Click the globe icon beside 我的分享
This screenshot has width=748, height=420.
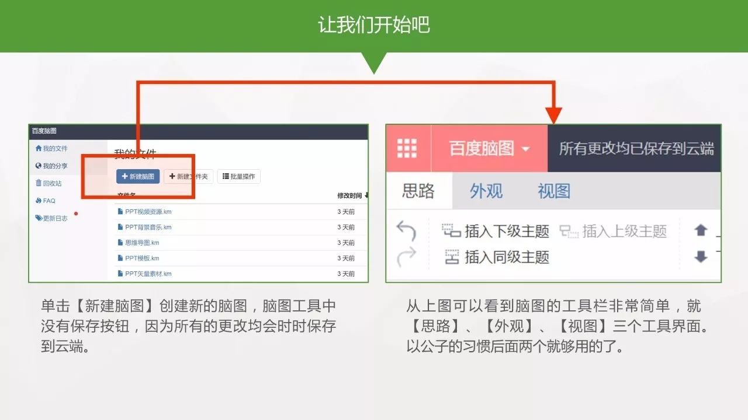pyautogui.click(x=39, y=166)
